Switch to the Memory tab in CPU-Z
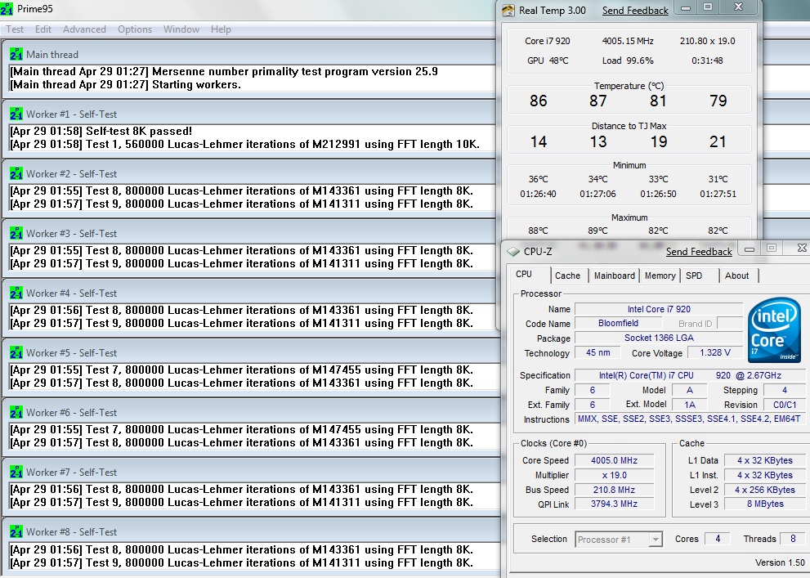 [660, 276]
